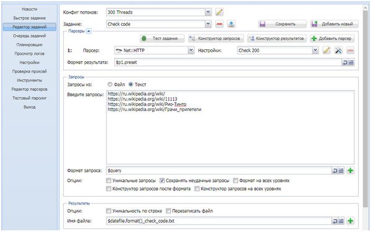This screenshot has height=232, width=371.
Task: Click the red minus icon next to the Check code task
Action: [x=220, y=24]
